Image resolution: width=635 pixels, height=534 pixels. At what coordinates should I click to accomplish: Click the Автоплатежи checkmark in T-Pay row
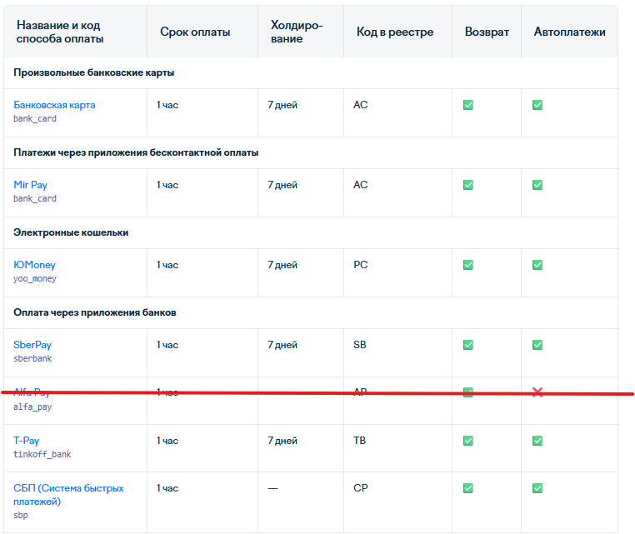pos(537,441)
